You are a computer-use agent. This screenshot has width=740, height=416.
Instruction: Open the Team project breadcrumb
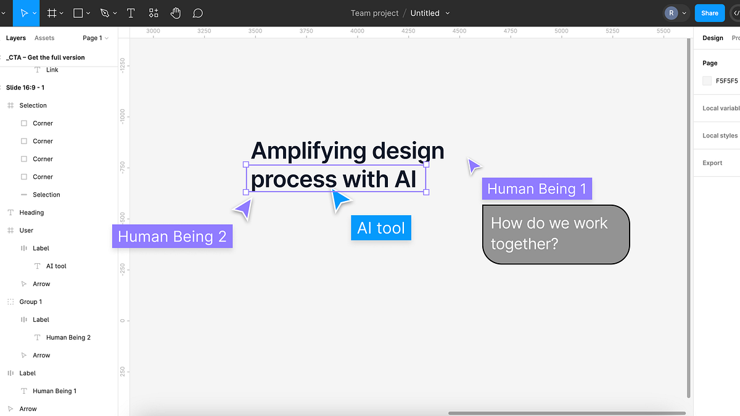374,13
